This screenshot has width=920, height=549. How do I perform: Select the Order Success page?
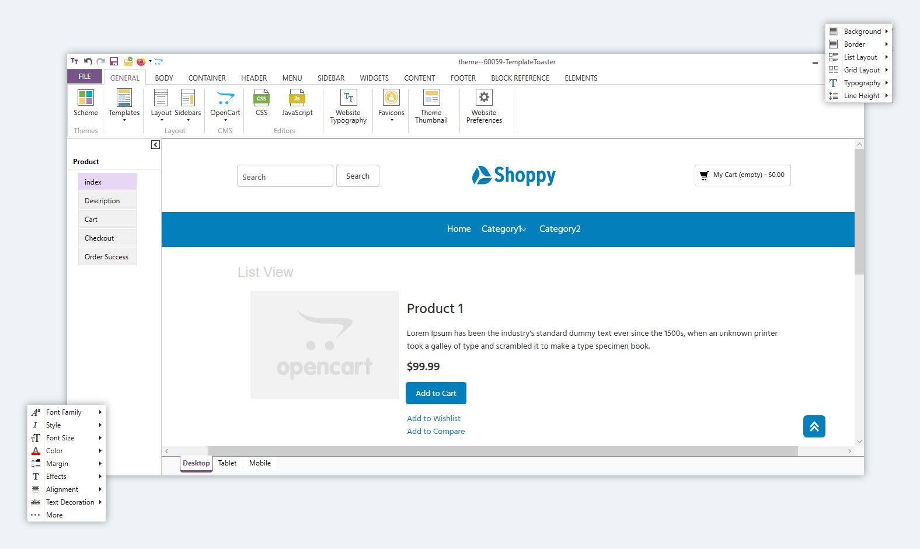click(107, 256)
